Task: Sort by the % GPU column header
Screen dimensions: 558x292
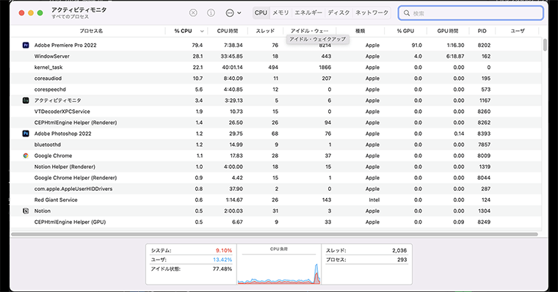Action: click(405, 31)
